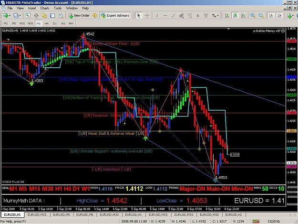Toggle the Expert Advisors button

(115, 15)
